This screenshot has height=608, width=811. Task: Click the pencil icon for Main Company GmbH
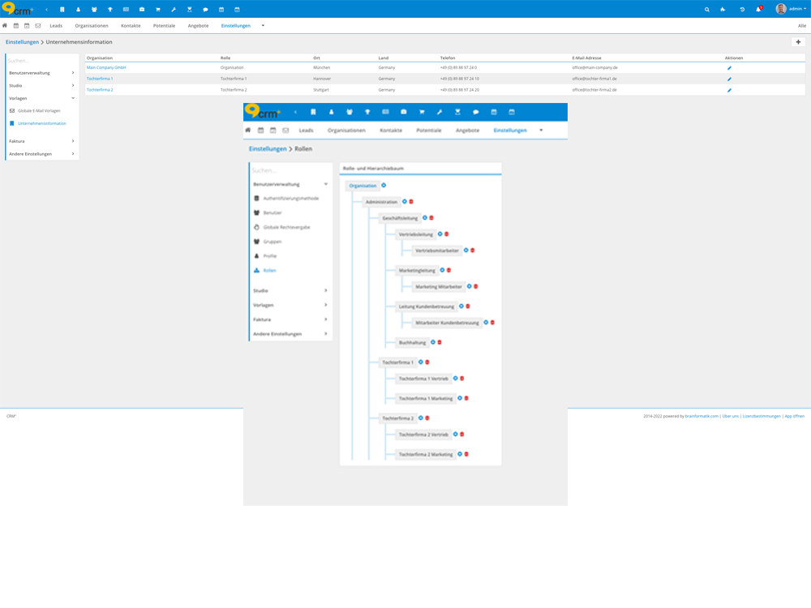(729, 68)
